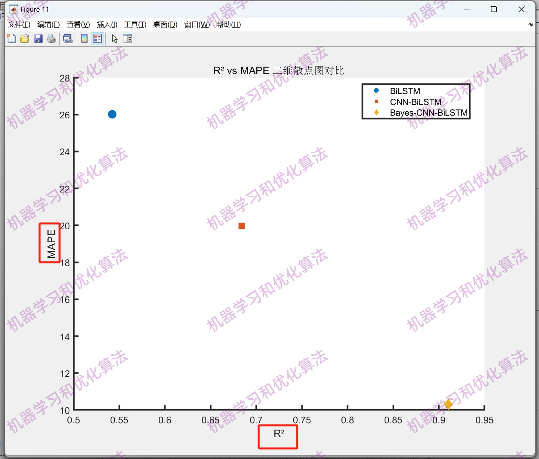This screenshot has width=539, height=459.
Task: Select the orange CNN-BiLSTM square marker
Action: 242,226
